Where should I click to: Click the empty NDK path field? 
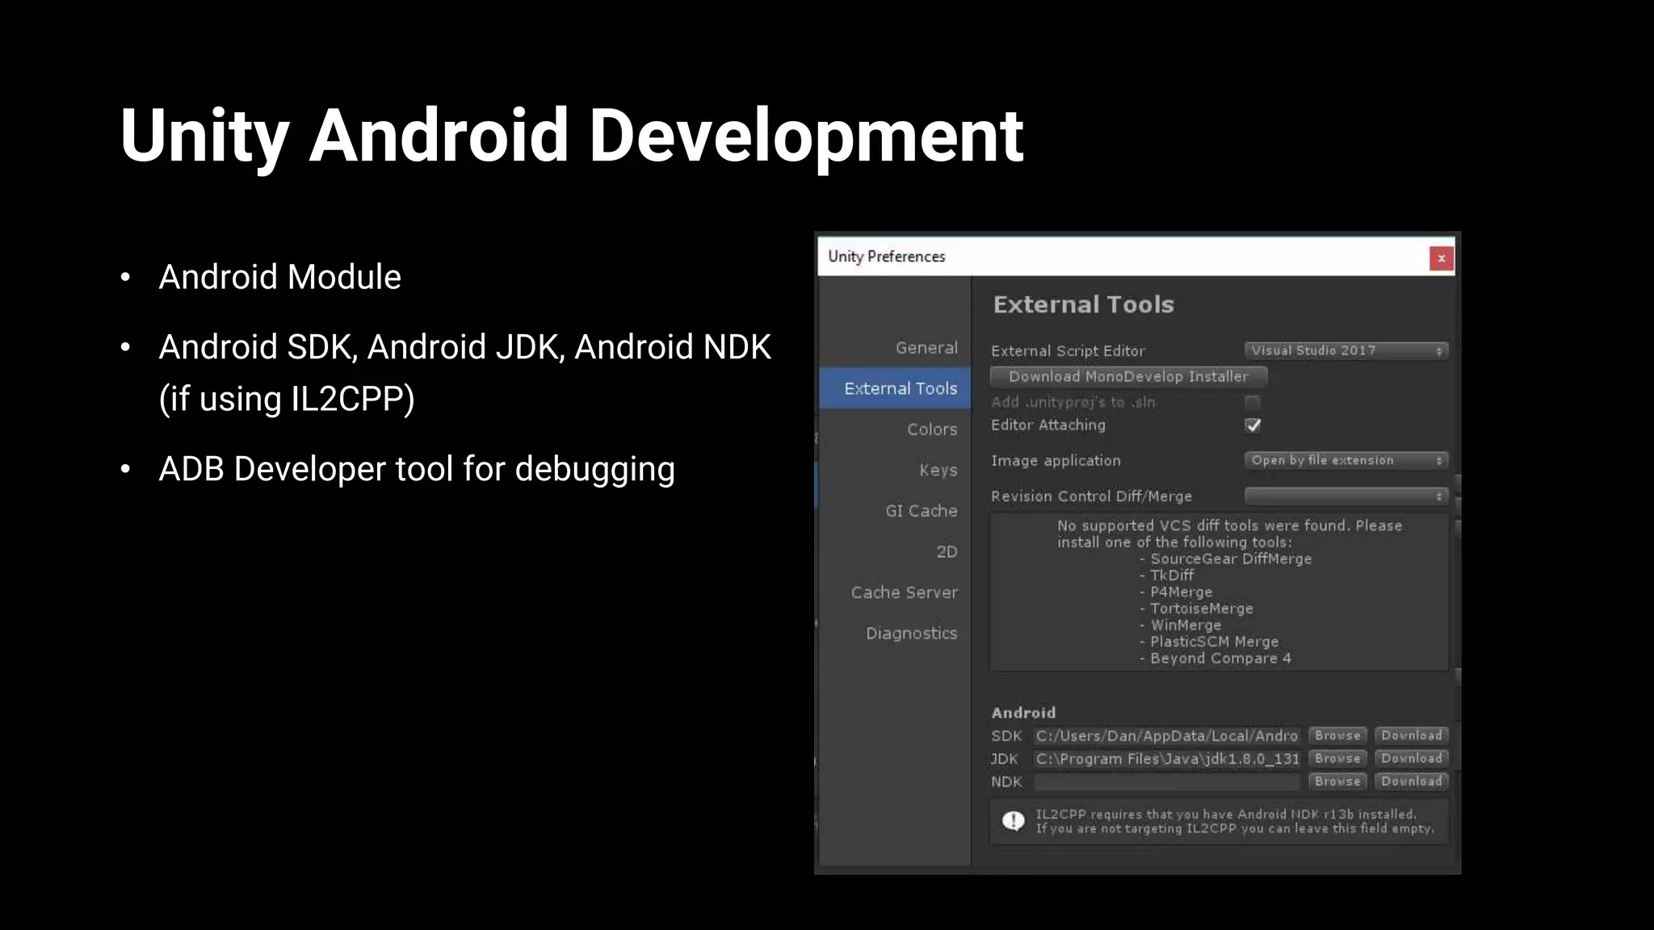1167,781
